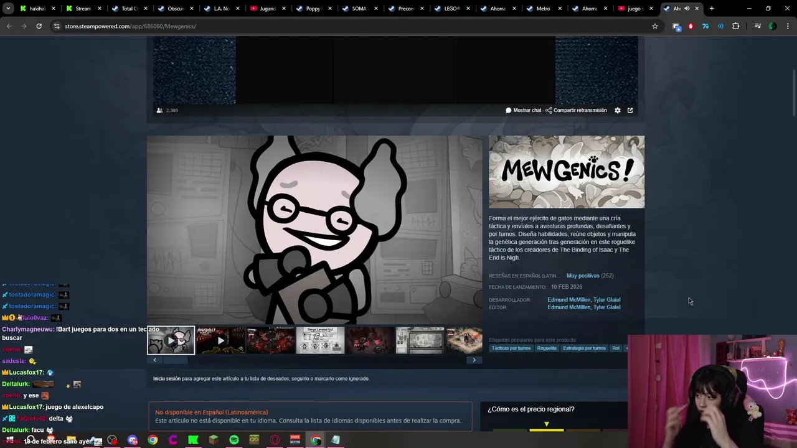Switch to the hakihai Kick tab
This screenshot has height=448, width=797.
pos(37,9)
